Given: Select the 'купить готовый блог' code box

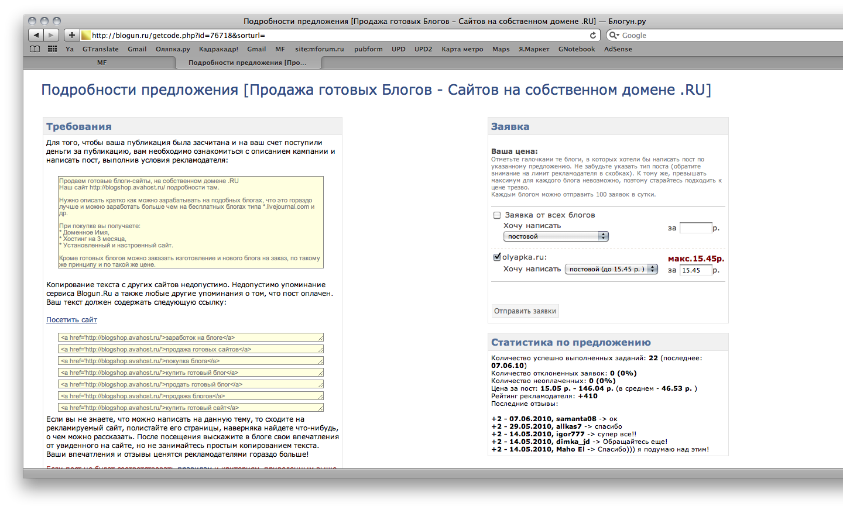Looking at the screenshot, I should 191,373.
